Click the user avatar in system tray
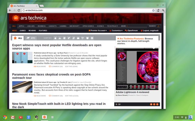195x121 pixels. click(x=190, y=117)
